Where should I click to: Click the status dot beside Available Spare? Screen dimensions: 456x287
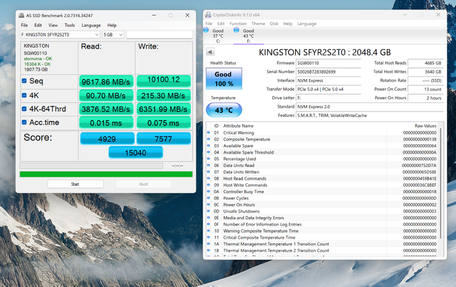coord(208,145)
